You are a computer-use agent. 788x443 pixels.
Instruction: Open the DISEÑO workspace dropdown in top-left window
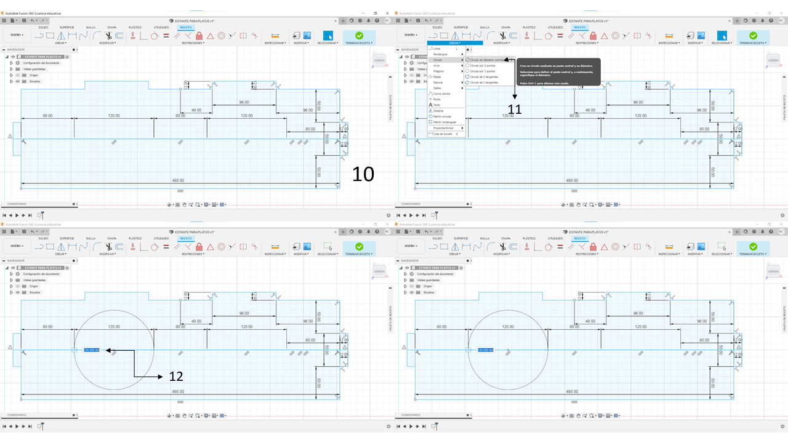tap(17, 35)
